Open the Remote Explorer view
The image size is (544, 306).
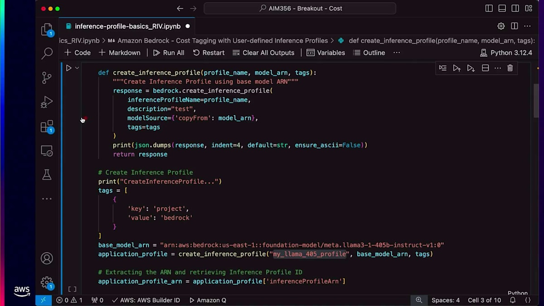(x=47, y=151)
